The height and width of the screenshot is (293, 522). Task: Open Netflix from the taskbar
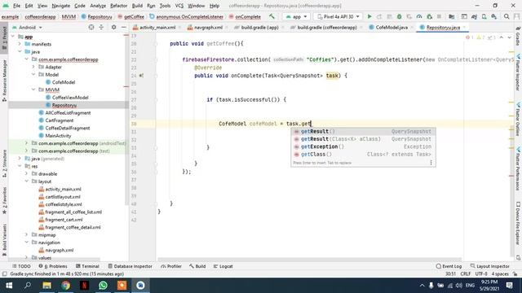pyautogui.click(x=84, y=286)
